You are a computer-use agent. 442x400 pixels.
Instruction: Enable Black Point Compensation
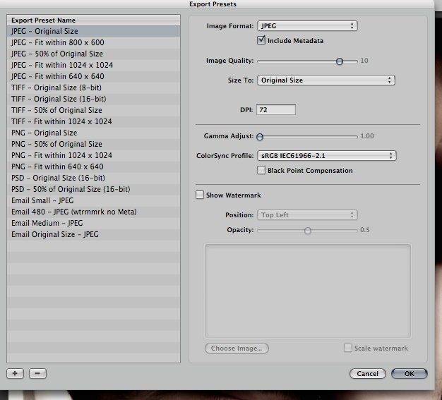(262, 170)
